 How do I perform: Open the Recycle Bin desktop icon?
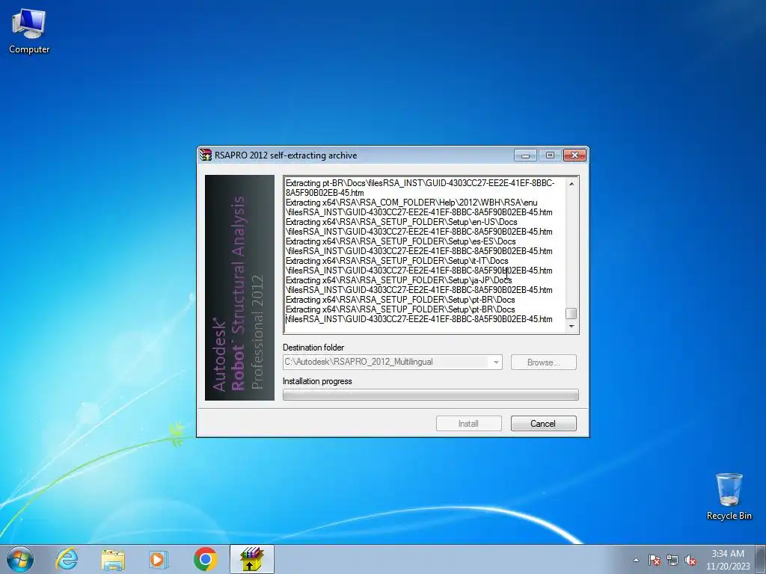pos(729,496)
